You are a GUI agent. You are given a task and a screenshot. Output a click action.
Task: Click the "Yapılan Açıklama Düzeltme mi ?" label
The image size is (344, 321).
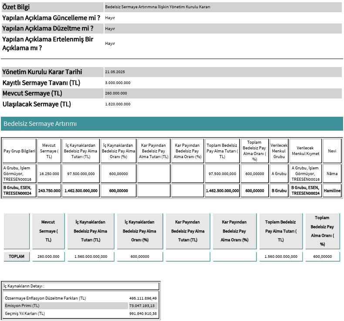click(47, 28)
